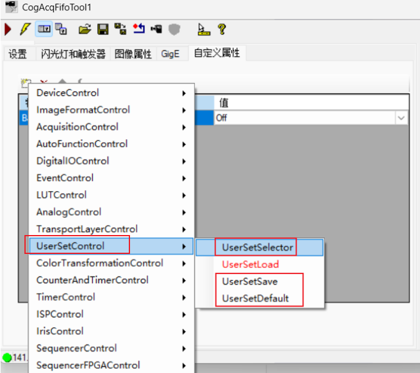Open ColorTransformationControl menu entry
Viewport: 420px width, 373px height.
(111, 263)
